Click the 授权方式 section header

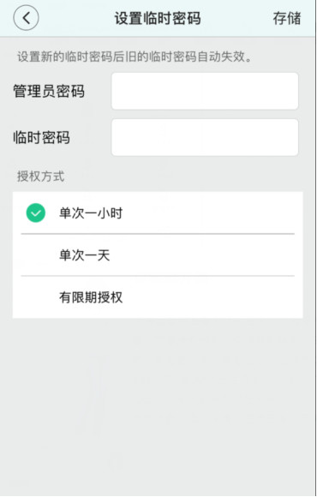pyautogui.click(x=40, y=177)
